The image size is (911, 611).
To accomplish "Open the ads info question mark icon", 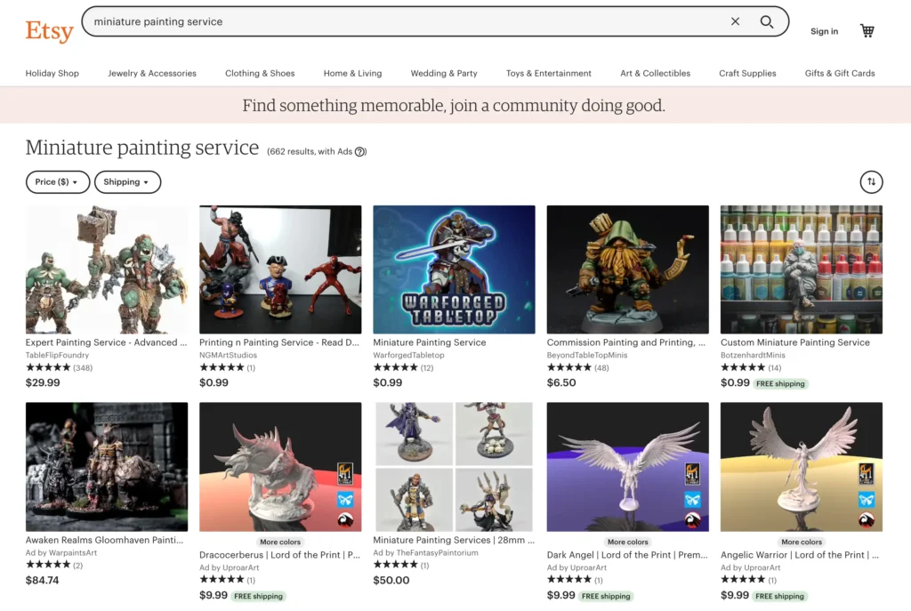I will pyautogui.click(x=360, y=151).
